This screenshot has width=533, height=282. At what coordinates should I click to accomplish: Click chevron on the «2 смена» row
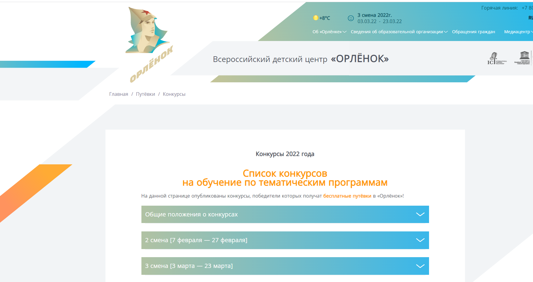(x=420, y=240)
